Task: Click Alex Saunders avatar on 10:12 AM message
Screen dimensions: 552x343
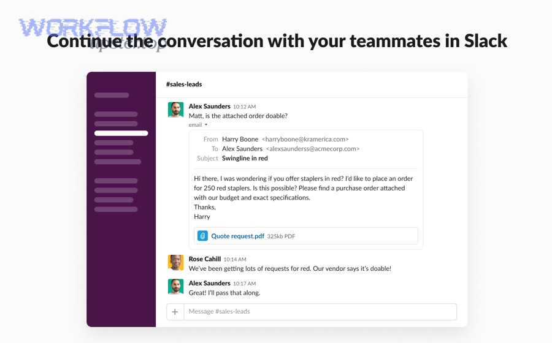Action: pos(175,110)
